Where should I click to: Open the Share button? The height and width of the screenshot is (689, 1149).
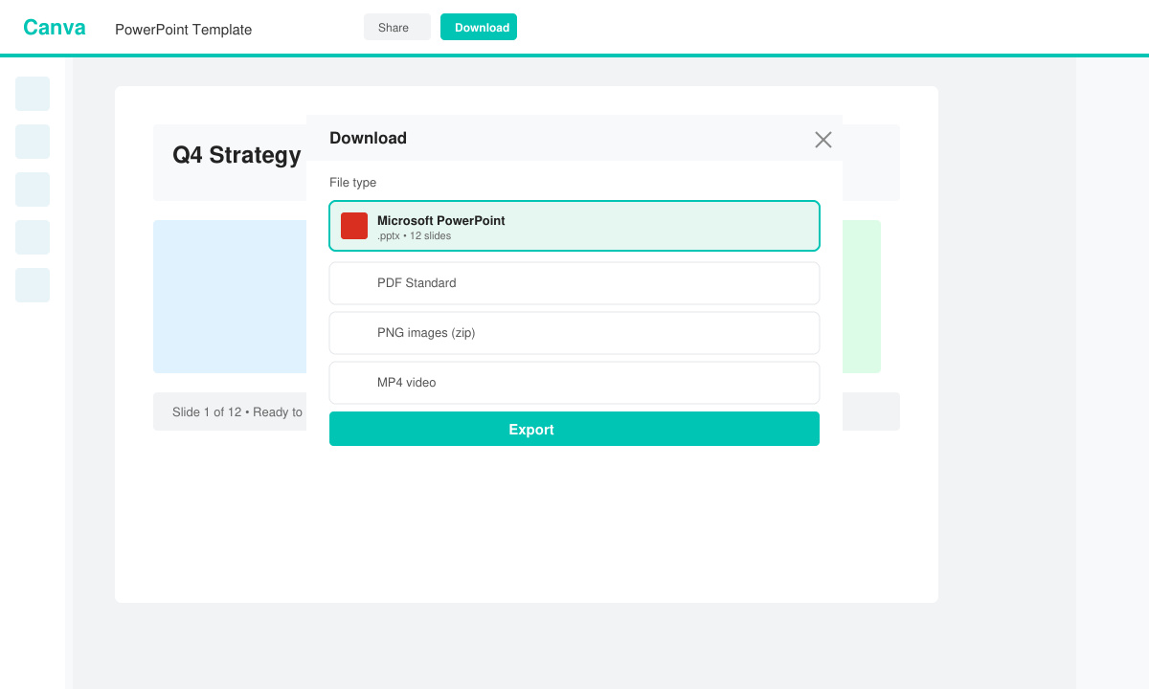tap(396, 27)
